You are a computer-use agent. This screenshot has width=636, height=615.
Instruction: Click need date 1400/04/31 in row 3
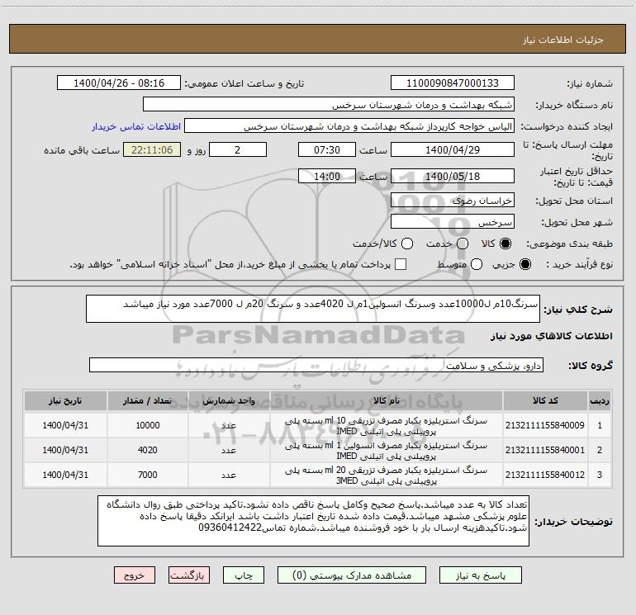[65, 475]
